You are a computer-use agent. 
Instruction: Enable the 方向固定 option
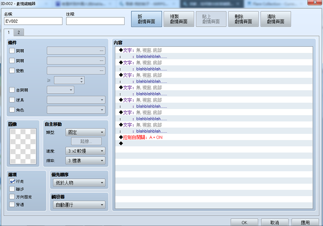coord(12,196)
